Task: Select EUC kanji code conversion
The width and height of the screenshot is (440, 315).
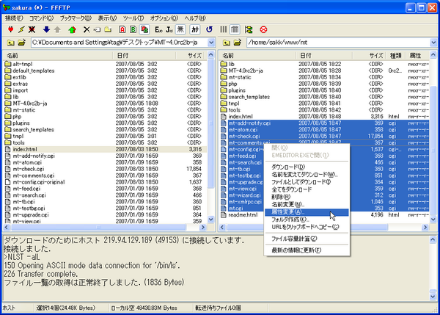Action: (158, 29)
